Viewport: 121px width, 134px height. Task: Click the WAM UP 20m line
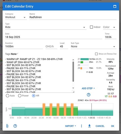(x=22, y=62)
